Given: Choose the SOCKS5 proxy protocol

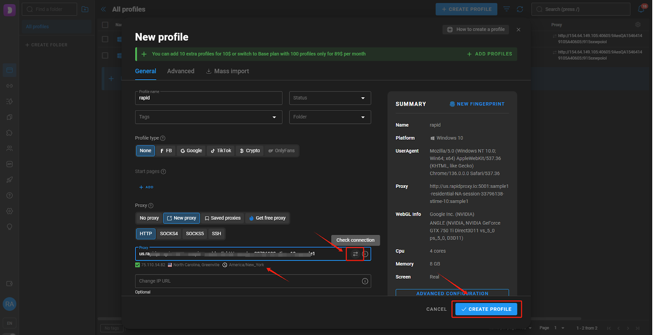Looking at the screenshot, I should pyautogui.click(x=194, y=234).
